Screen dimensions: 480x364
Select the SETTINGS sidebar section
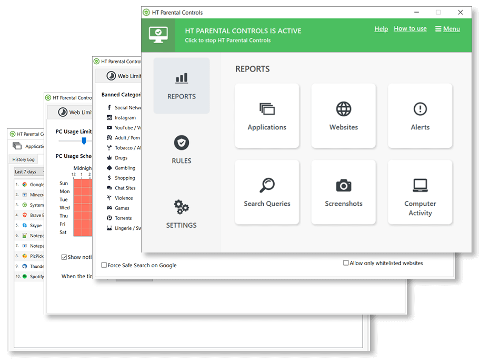(182, 214)
